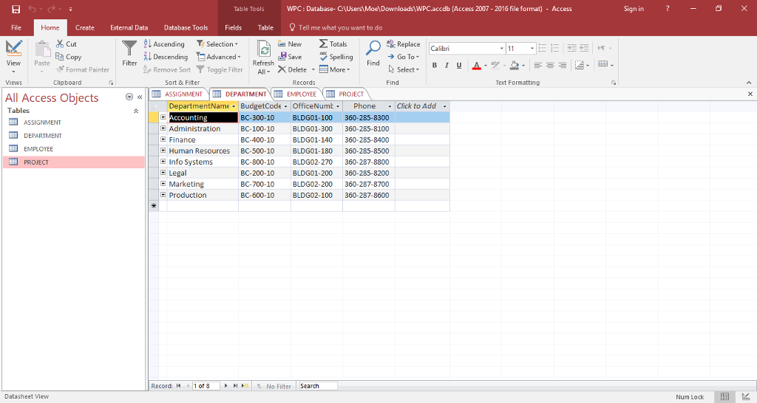Open the Calibri font name dropdown
The height and width of the screenshot is (403, 757).
click(502, 49)
